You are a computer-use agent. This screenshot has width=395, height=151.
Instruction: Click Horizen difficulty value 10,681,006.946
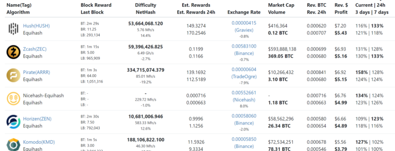[x=145, y=117]
